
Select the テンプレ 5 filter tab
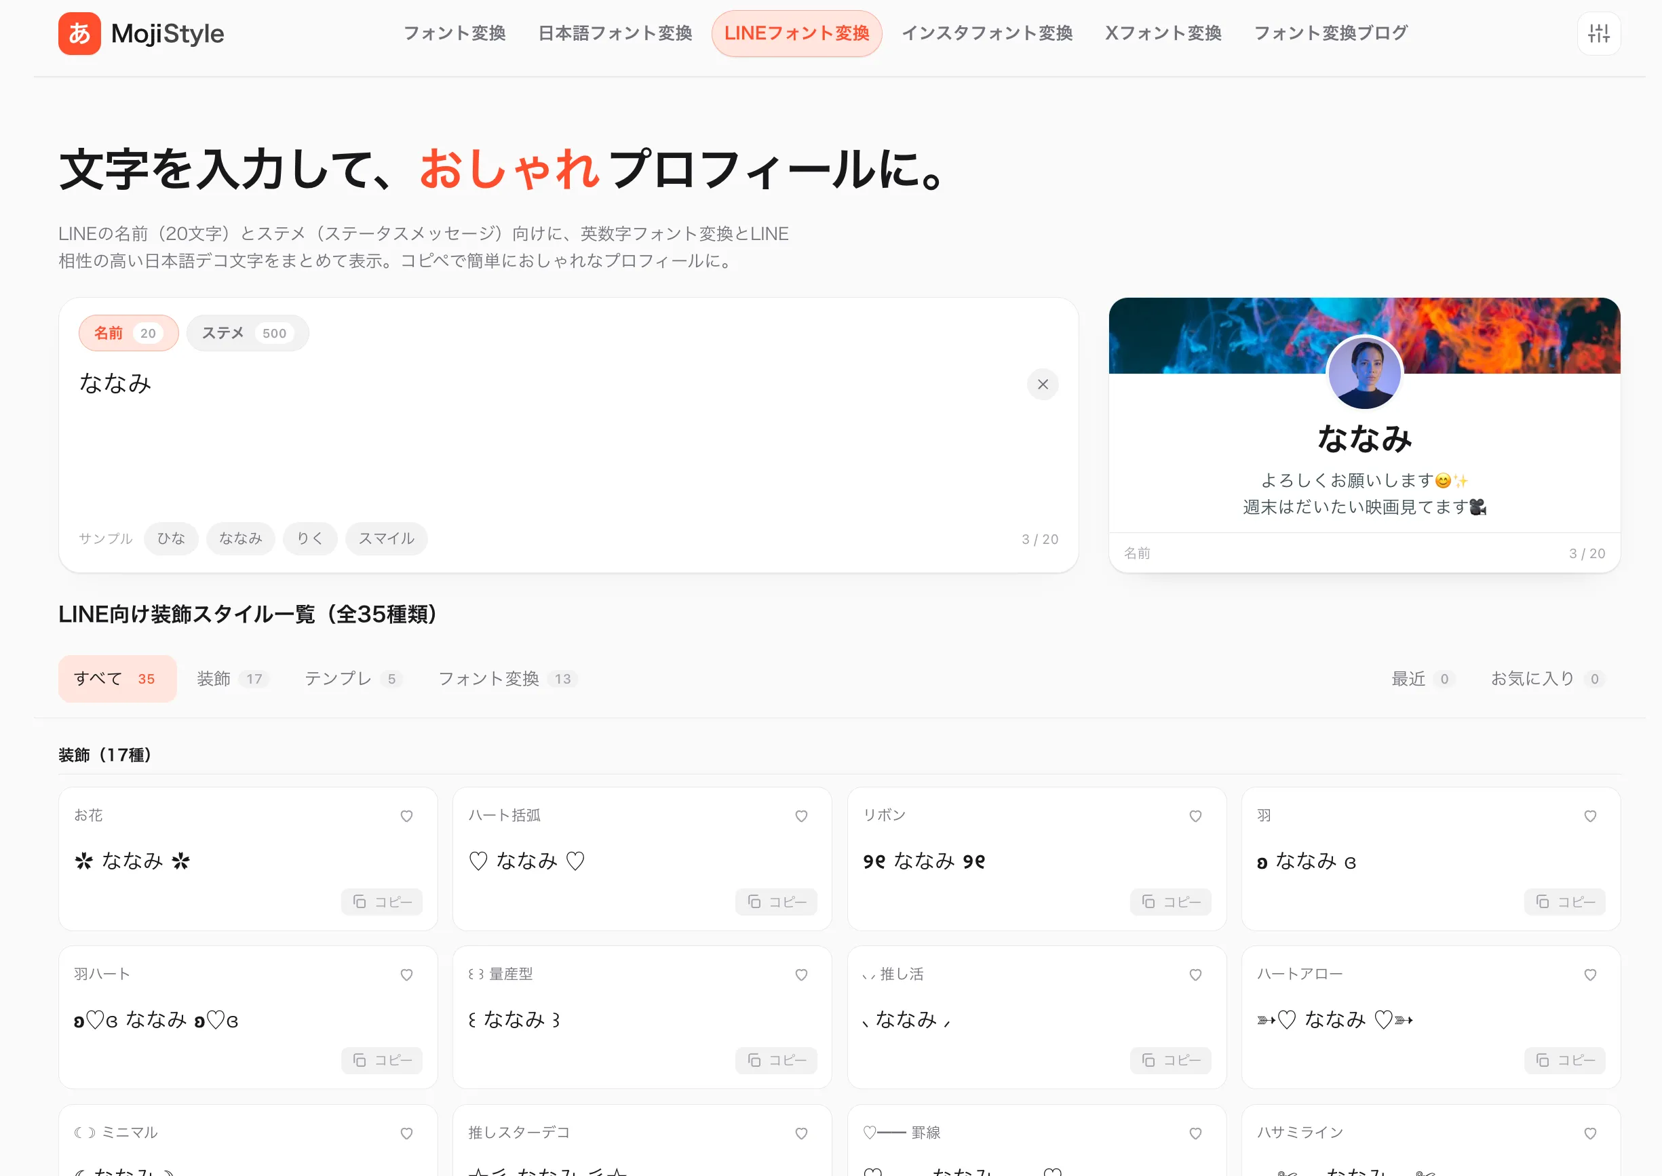[353, 678]
